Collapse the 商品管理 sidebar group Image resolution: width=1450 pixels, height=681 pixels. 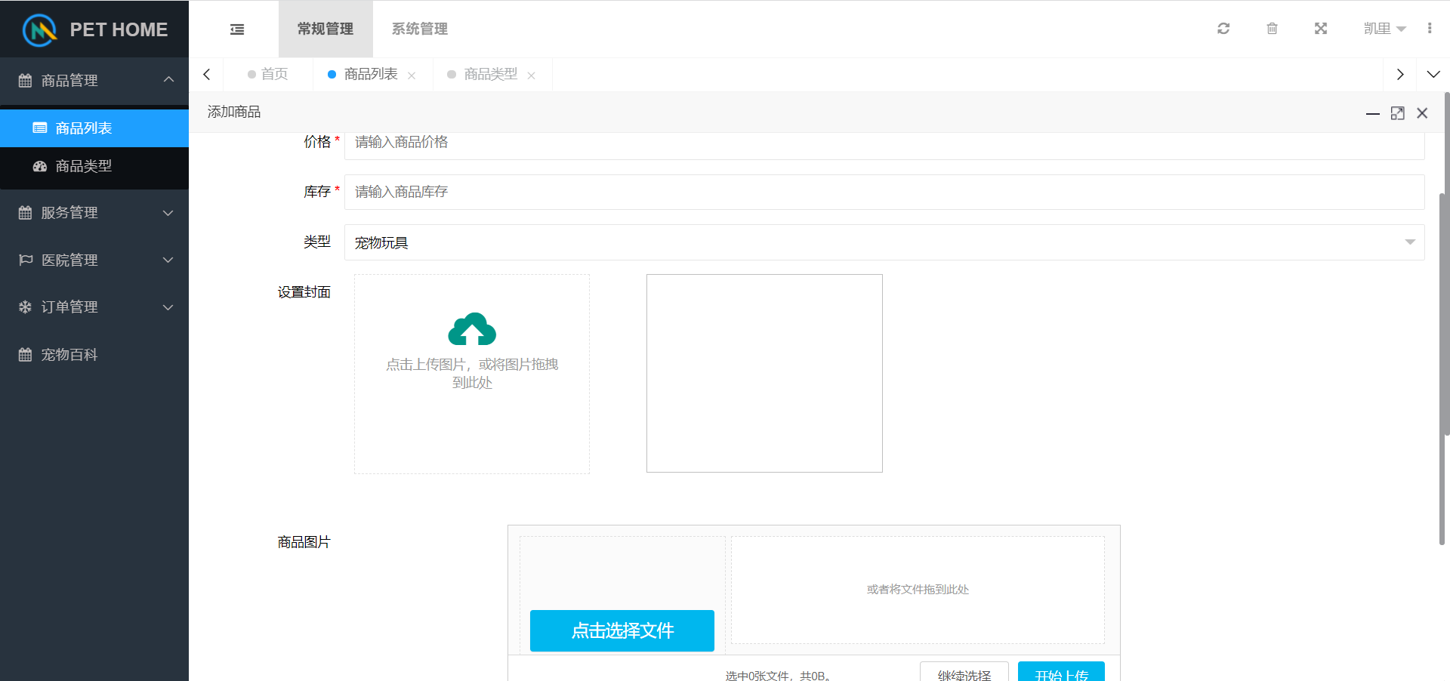tap(94, 80)
